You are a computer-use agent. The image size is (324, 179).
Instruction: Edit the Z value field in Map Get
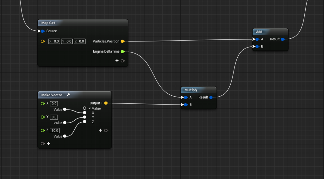(x=79, y=41)
